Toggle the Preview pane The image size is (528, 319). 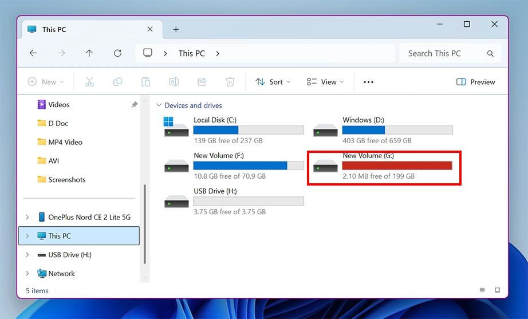tap(475, 82)
